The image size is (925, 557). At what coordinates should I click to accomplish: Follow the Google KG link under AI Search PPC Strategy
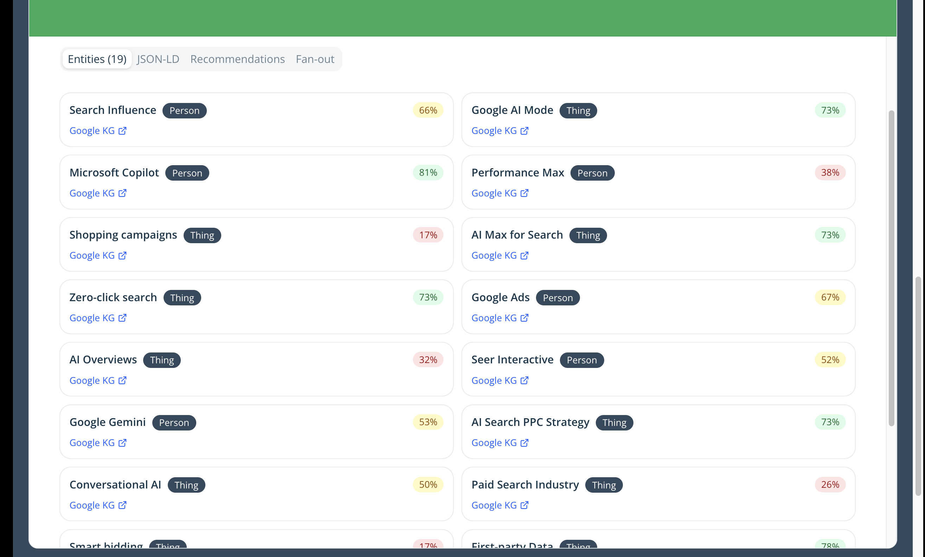(500, 442)
